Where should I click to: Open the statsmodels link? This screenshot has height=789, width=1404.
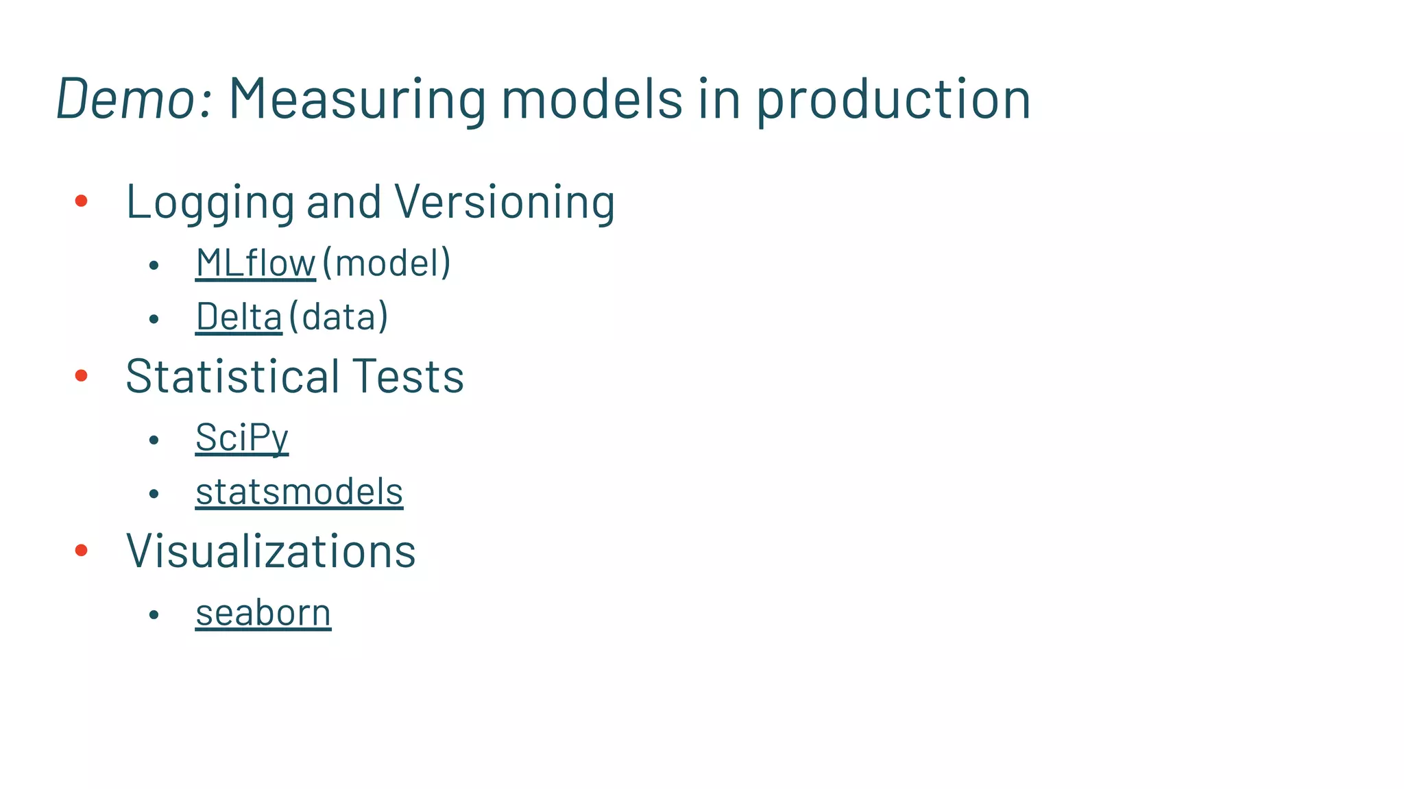click(299, 492)
